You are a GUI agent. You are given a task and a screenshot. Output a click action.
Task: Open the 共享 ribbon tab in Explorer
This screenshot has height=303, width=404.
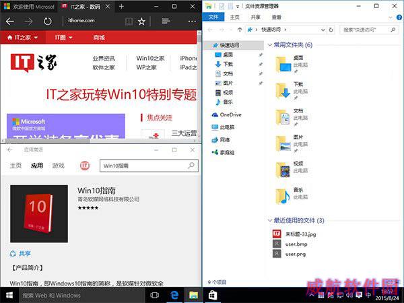point(255,18)
